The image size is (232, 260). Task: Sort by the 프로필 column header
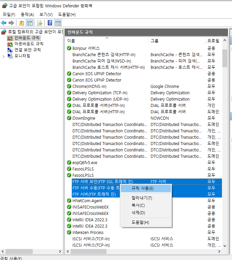[214, 41]
